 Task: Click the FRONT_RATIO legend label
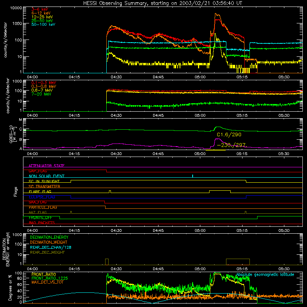(x=44, y=274)
